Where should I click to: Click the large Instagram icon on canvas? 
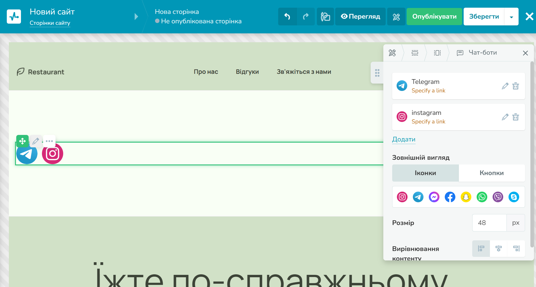pos(53,154)
